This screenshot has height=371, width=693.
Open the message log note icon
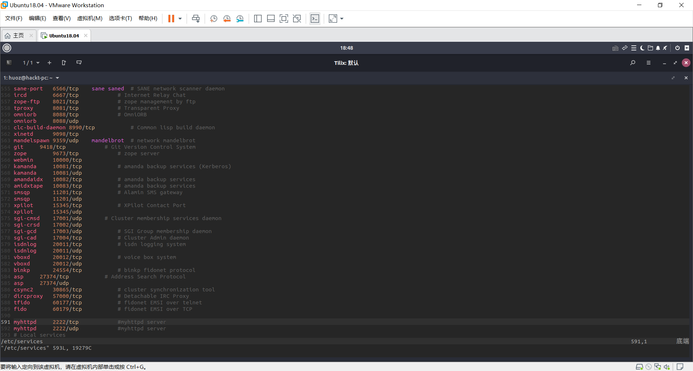coord(680,367)
